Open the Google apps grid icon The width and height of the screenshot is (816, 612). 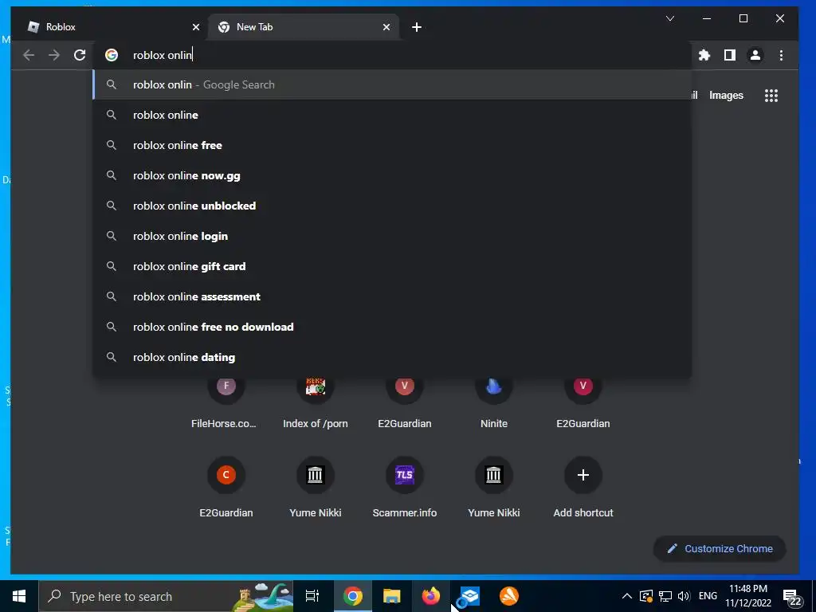point(771,96)
